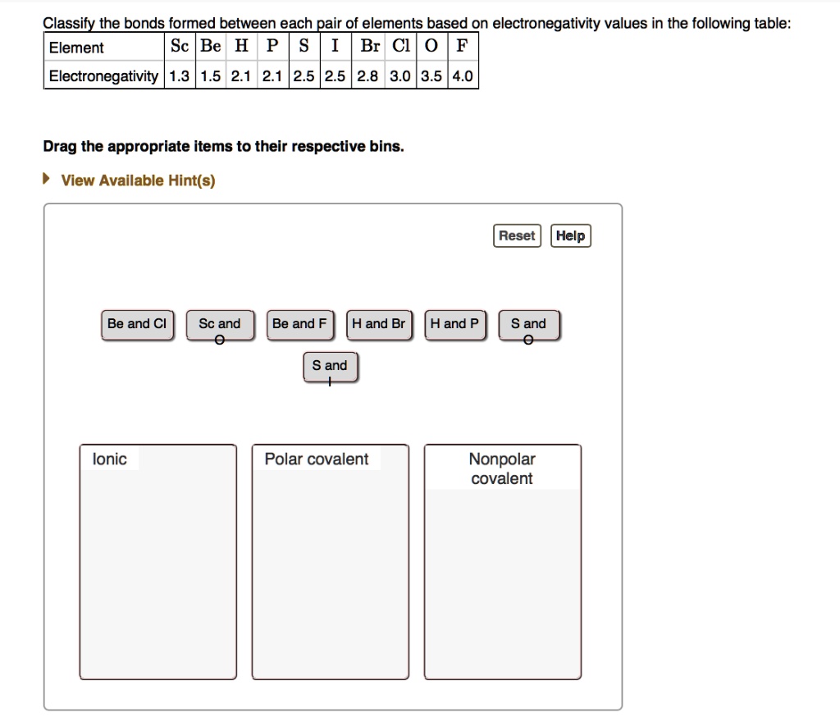Image resolution: width=840 pixels, height=722 pixels.
Task: Click the chlorine electronegativity value 3.0
Action: 399,76
